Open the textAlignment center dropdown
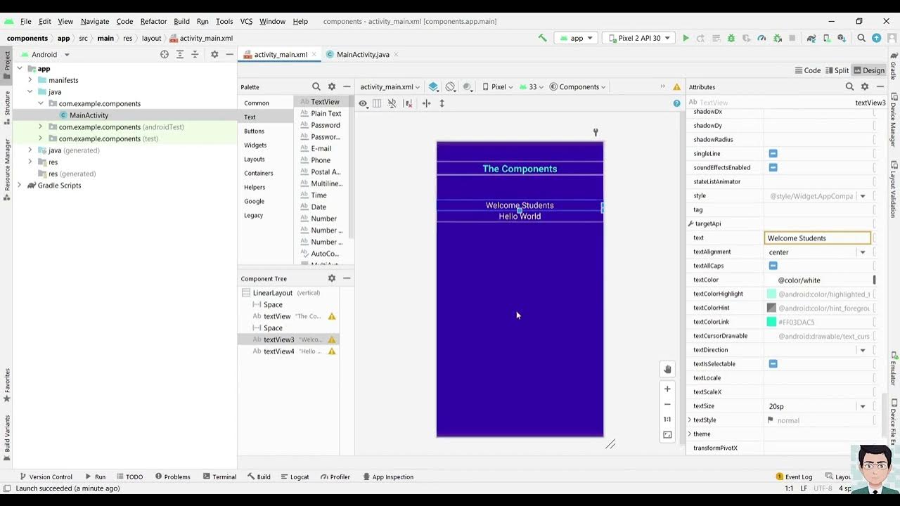This screenshot has width=900, height=506. [863, 252]
